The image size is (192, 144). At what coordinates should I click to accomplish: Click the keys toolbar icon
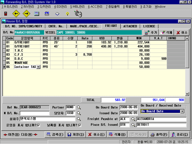tap(78, 14)
